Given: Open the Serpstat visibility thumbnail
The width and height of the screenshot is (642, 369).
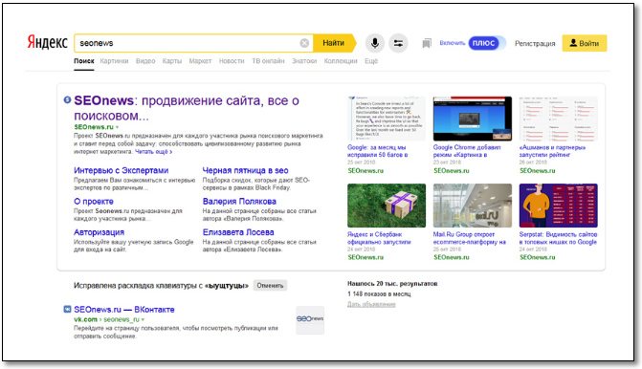Looking at the screenshot, I should click(x=559, y=206).
